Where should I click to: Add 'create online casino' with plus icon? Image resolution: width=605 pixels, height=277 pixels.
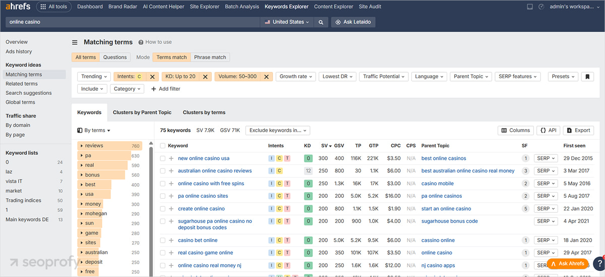tap(171, 209)
